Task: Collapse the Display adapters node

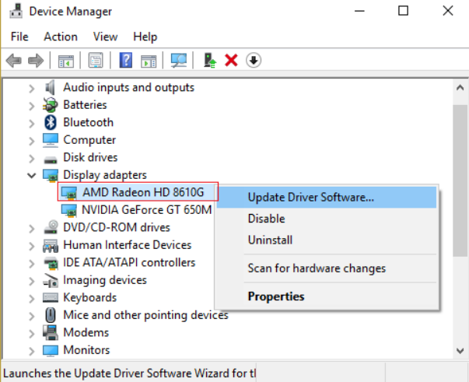Action: [31, 175]
